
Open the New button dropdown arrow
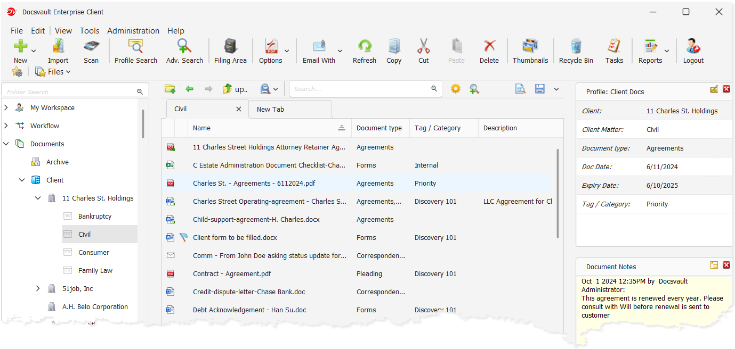tap(34, 51)
